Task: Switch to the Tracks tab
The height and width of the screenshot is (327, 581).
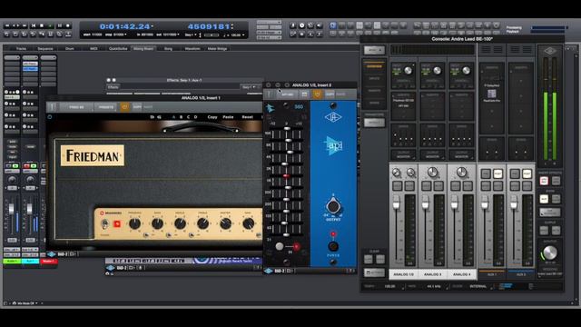Action: [x=21, y=48]
